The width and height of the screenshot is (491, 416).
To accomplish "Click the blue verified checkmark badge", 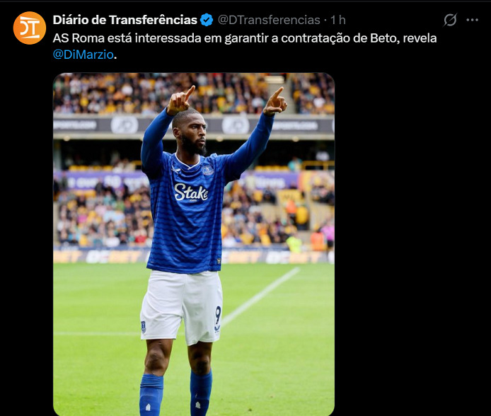I will [207, 20].
